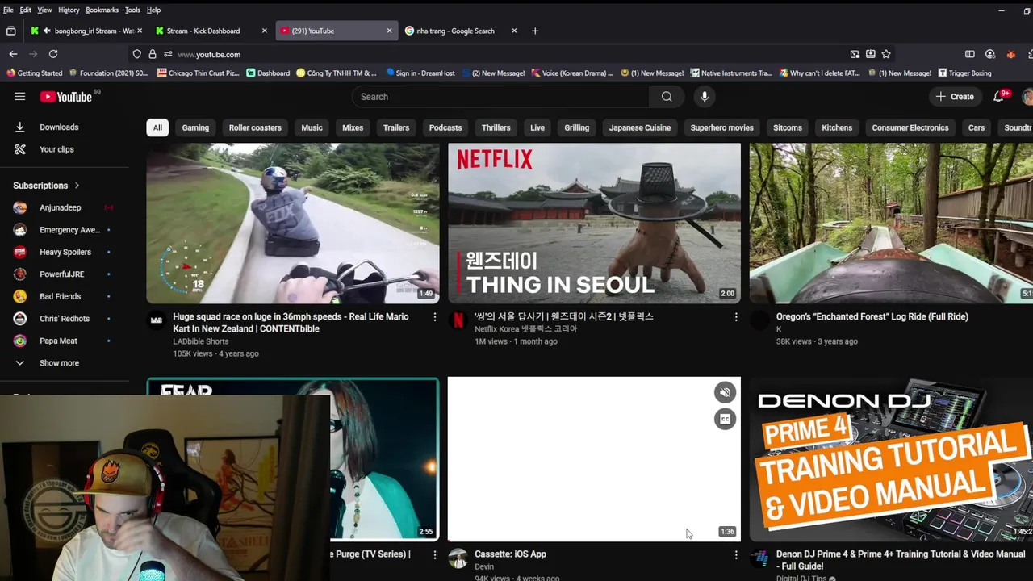Unmute the Cassette video preview
Viewport: 1033px width, 581px height.
[725, 392]
